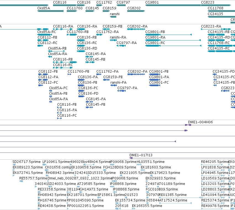Click protein CG8202-PA label

click(138, 72)
